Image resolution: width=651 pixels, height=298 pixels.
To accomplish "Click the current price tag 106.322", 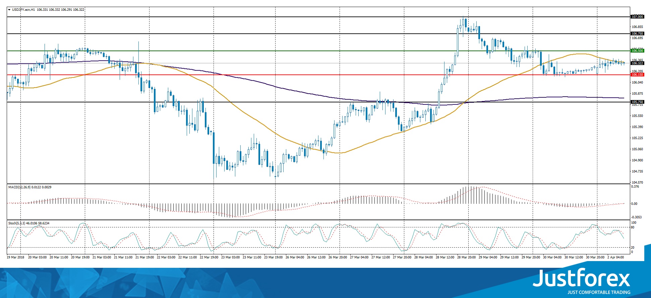I will 637,63.
